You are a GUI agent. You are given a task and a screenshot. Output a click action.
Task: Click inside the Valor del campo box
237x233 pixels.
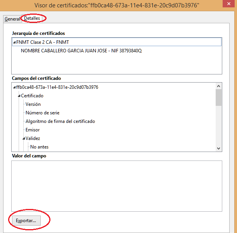[116, 186]
